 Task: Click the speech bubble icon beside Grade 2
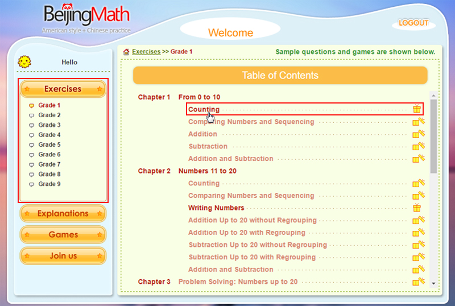31,115
